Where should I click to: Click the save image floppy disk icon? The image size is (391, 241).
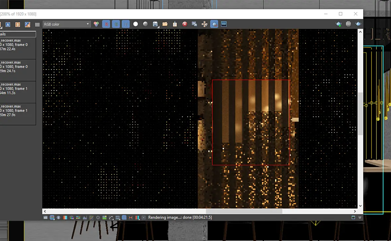pyautogui.click(x=155, y=24)
